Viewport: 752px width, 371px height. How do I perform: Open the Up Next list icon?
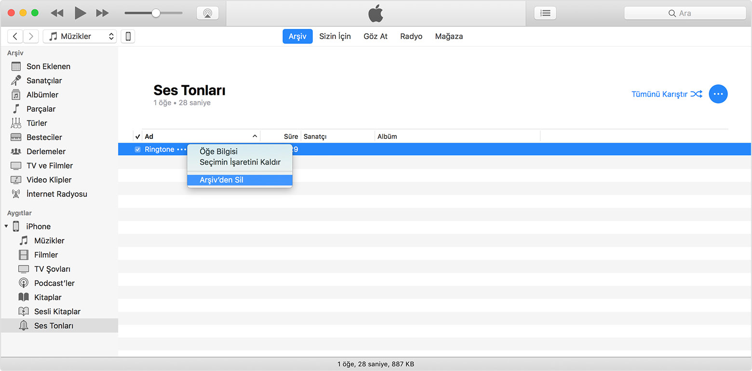545,13
